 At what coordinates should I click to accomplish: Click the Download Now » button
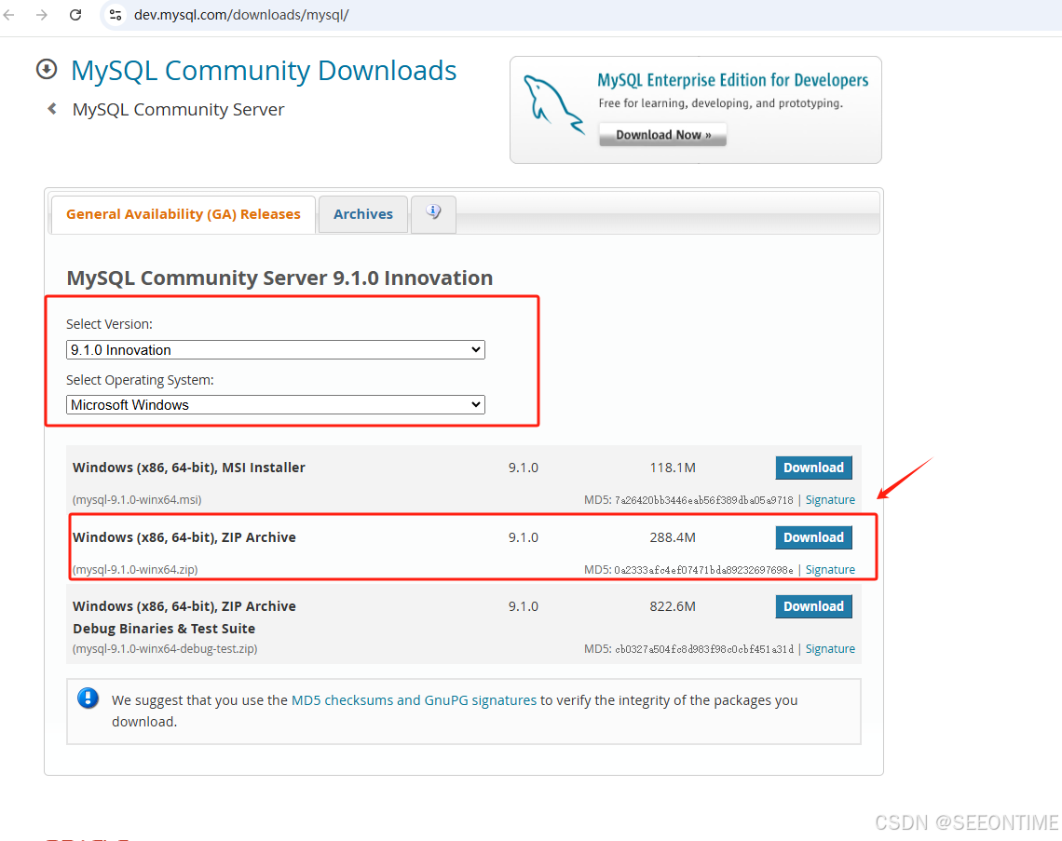click(662, 135)
